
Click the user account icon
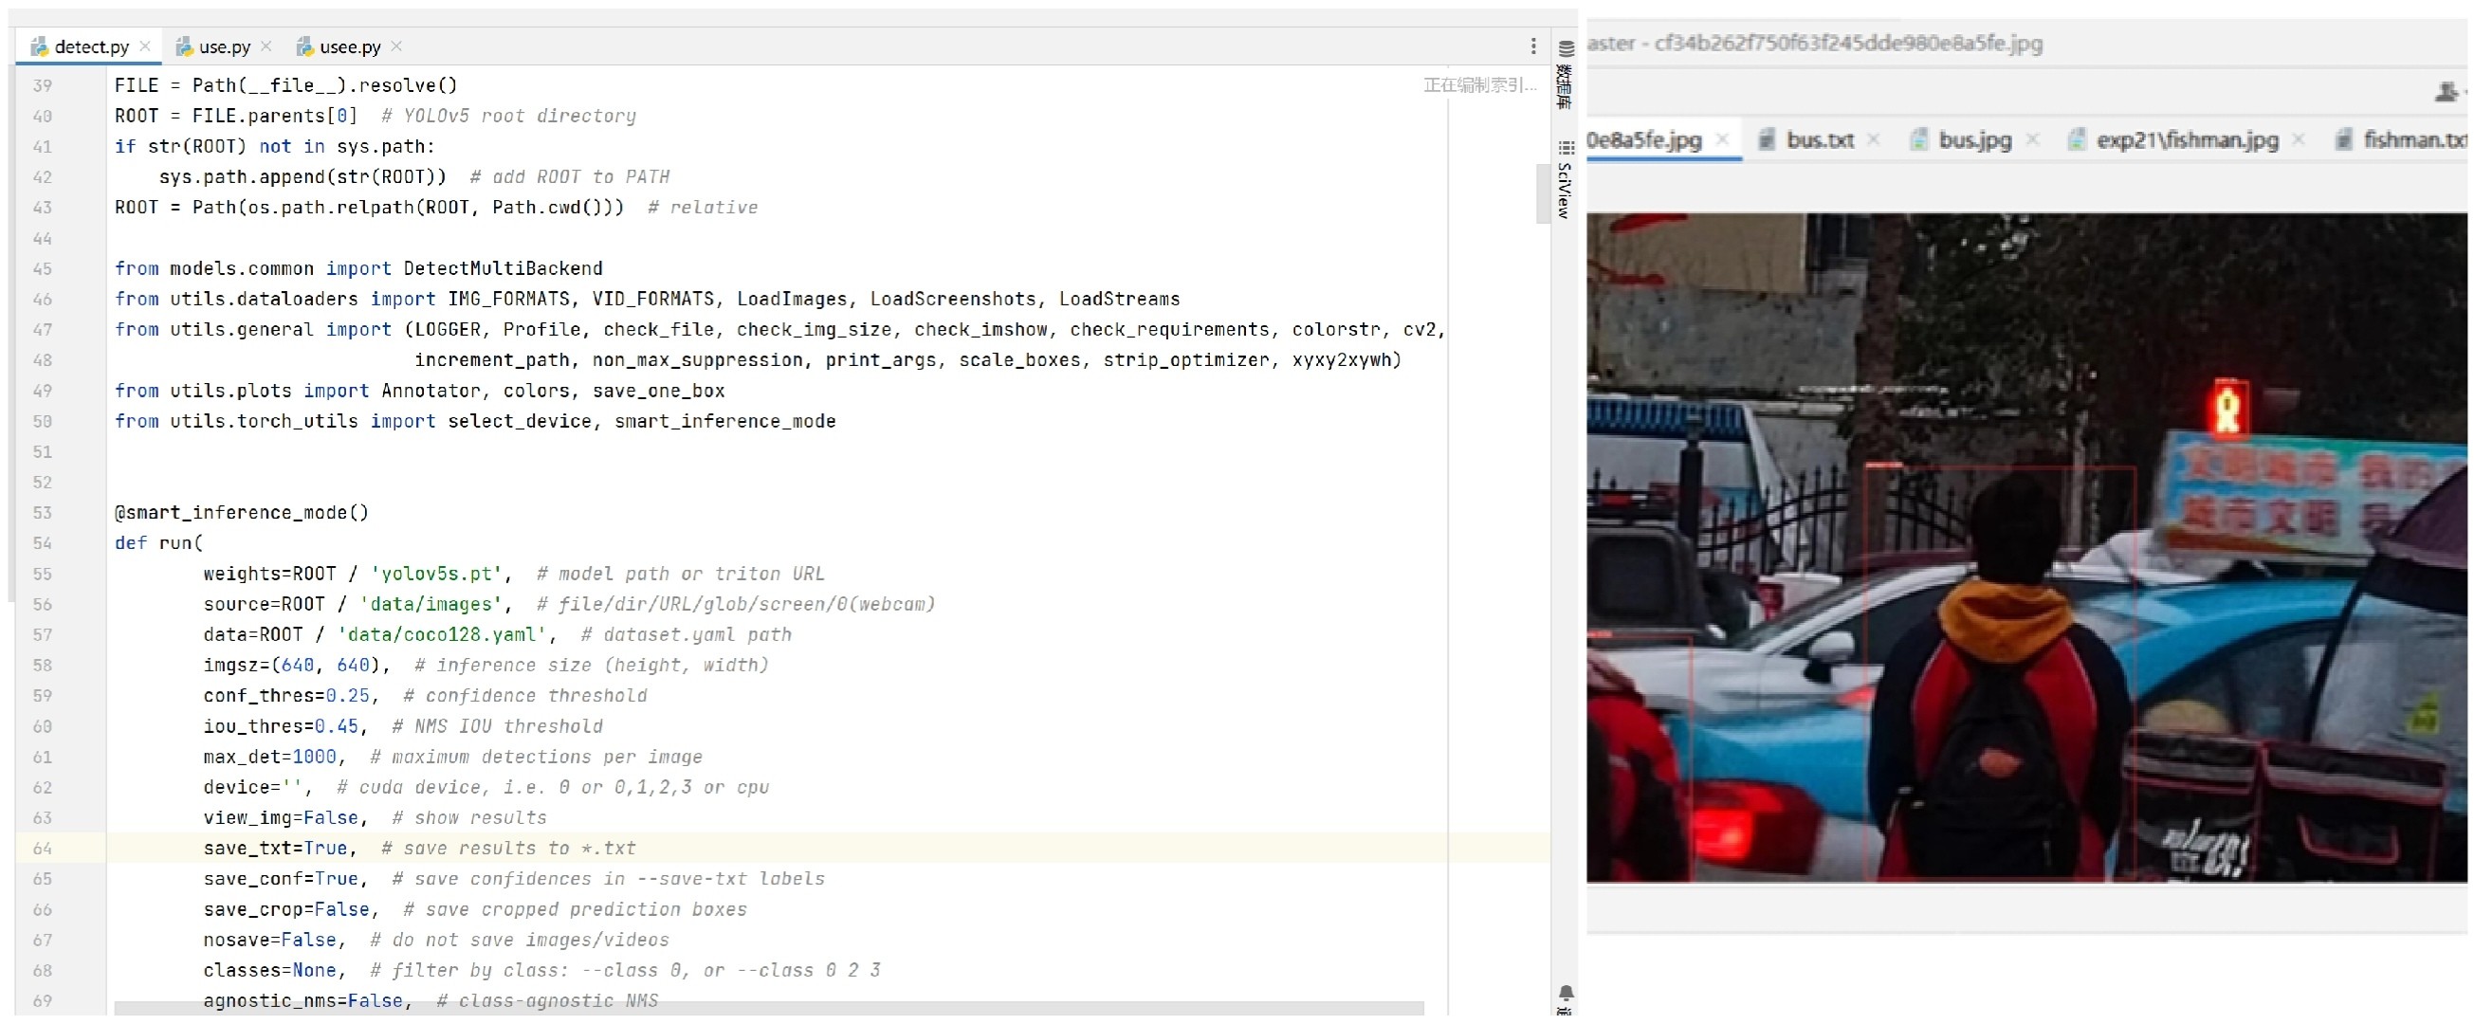point(2447,92)
